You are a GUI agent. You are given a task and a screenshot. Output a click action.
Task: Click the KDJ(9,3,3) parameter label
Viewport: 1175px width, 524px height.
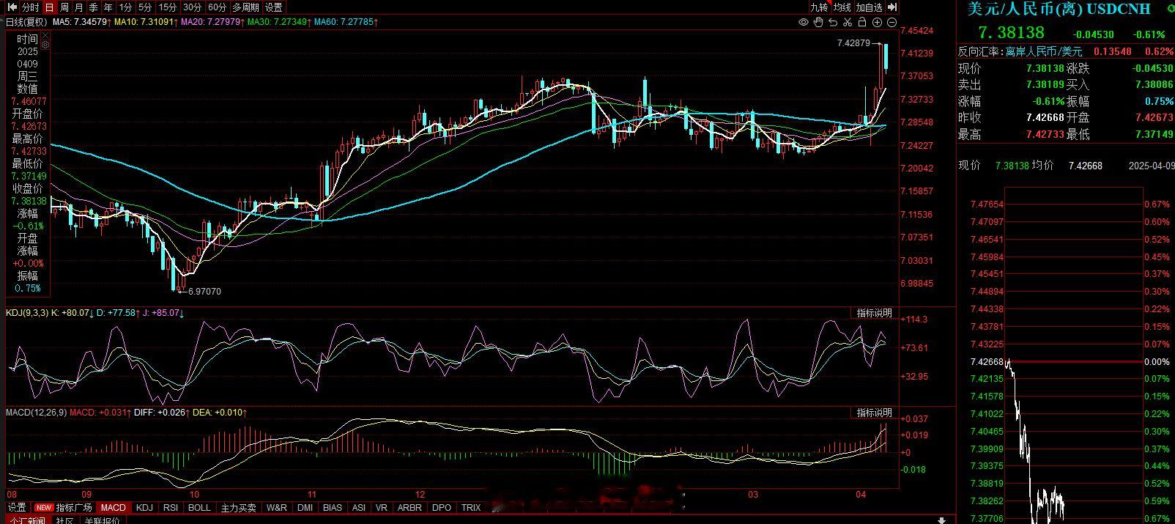click(x=27, y=313)
